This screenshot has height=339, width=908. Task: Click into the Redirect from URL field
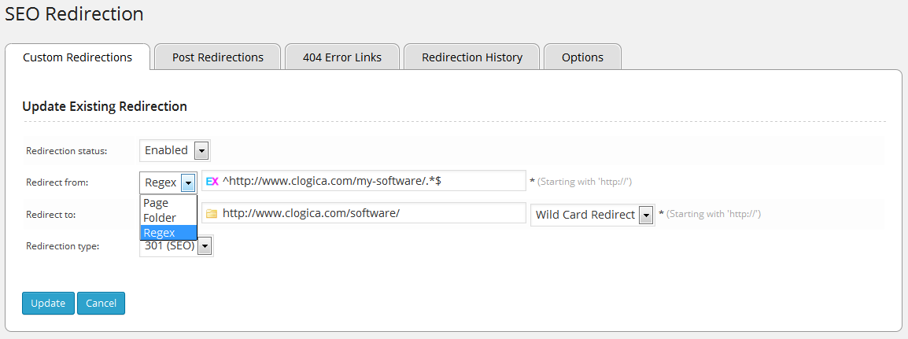tap(370, 181)
